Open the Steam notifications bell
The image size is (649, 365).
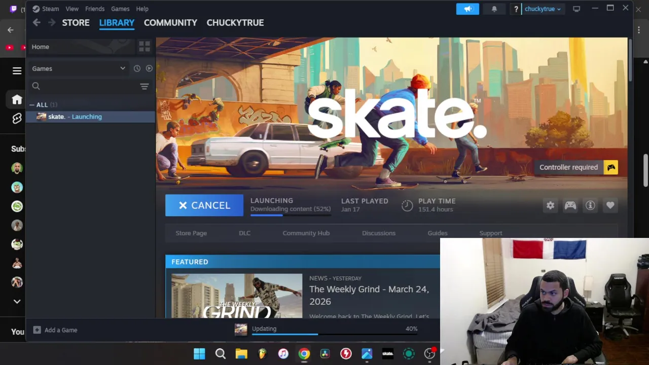point(494,9)
